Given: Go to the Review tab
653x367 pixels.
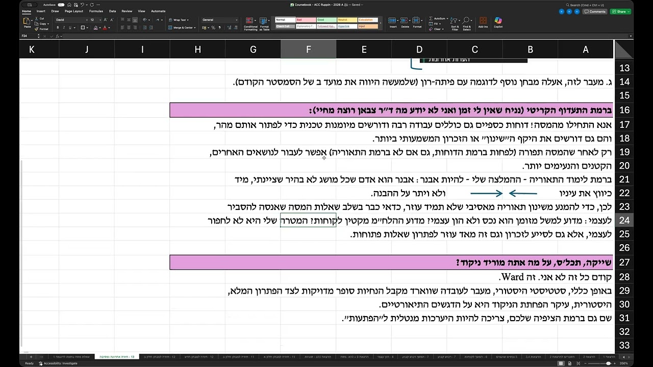Looking at the screenshot, I should [127, 11].
